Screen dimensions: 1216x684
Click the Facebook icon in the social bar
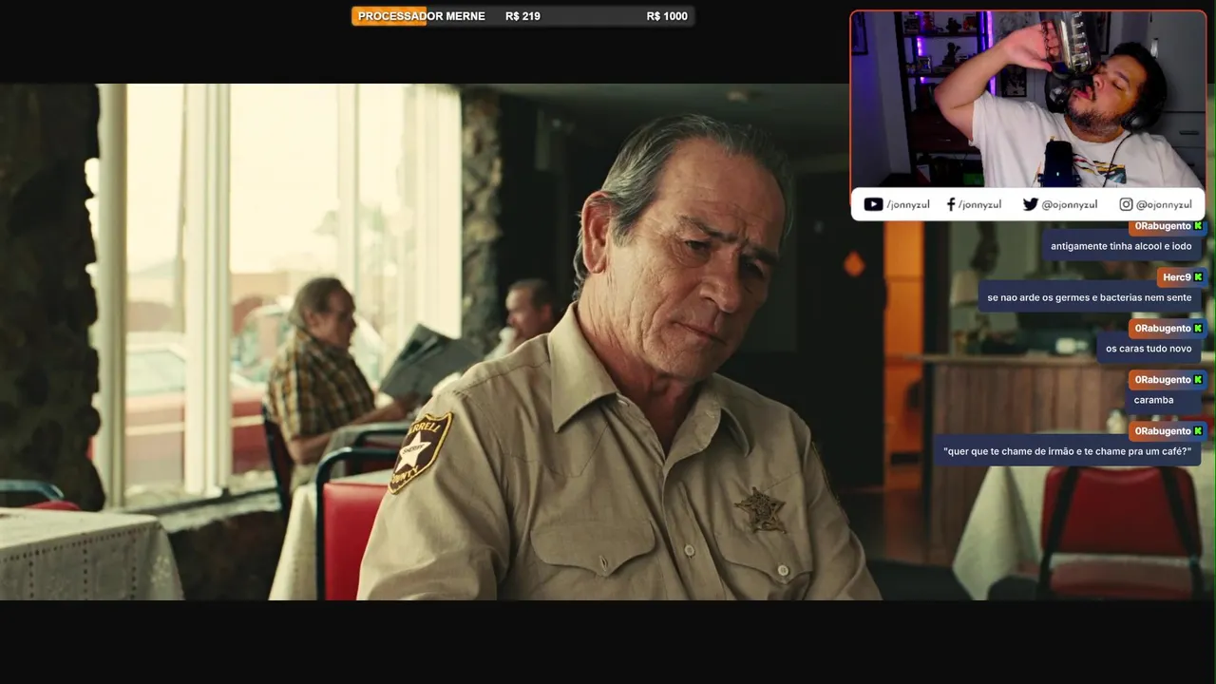[950, 204]
